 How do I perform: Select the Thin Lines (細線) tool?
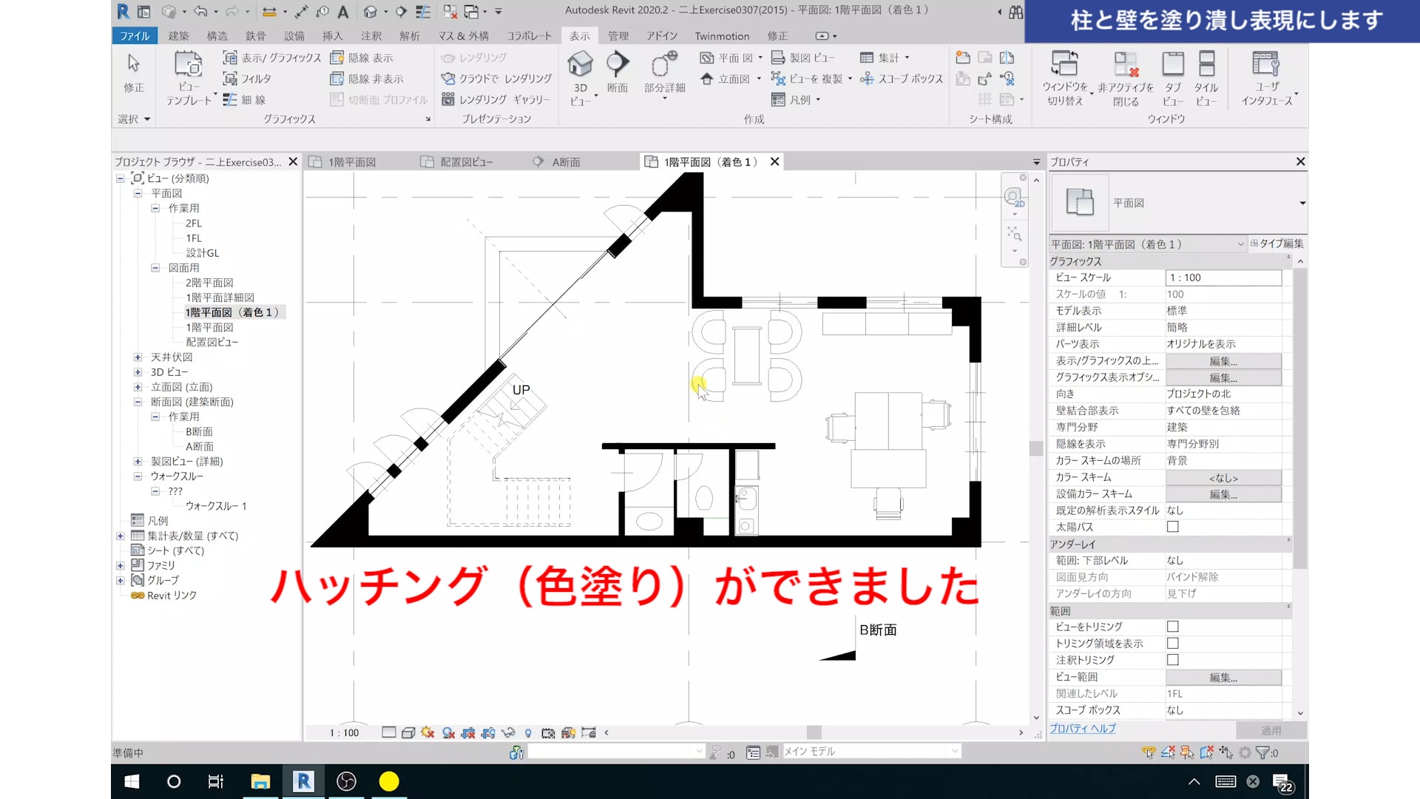(x=246, y=100)
